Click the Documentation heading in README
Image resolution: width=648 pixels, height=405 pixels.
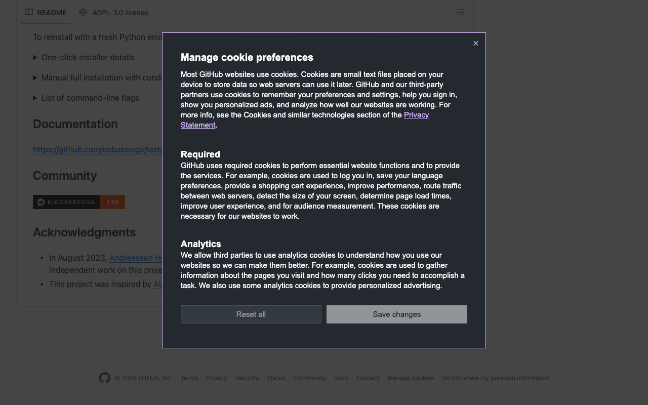click(x=75, y=124)
